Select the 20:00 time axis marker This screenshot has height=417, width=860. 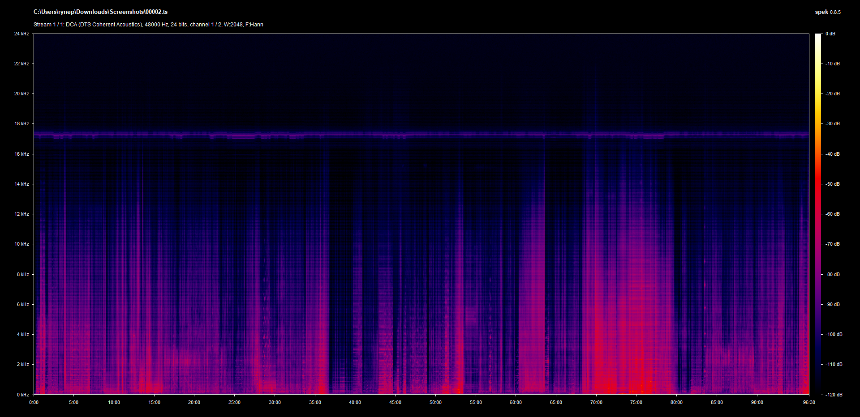pyautogui.click(x=194, y=402)
